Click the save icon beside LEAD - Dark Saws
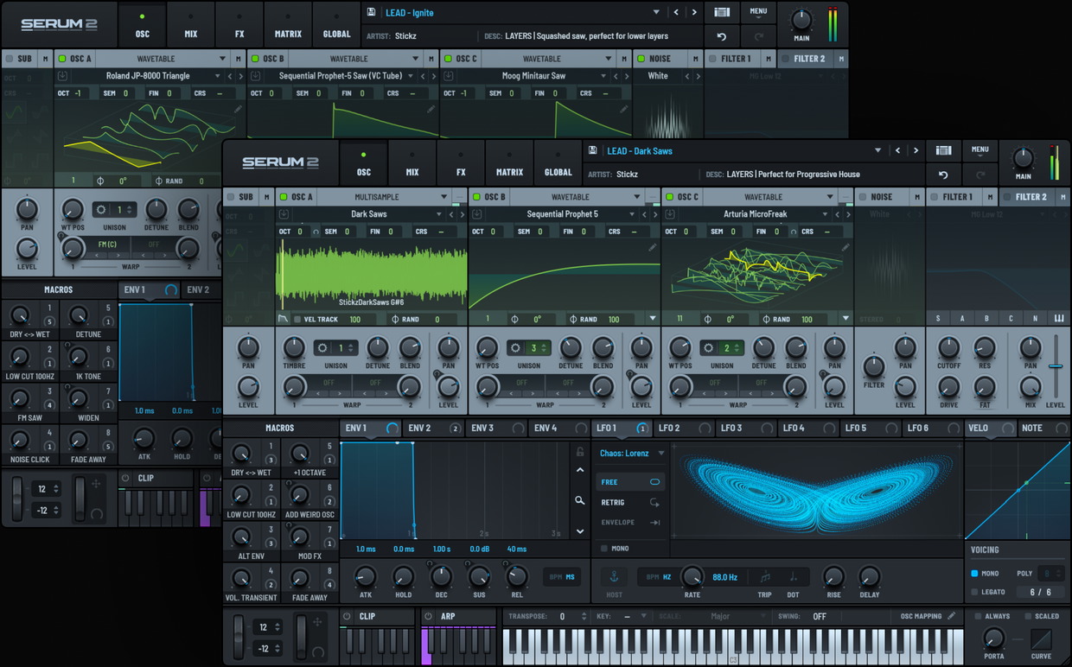The height and width of the screenshot is (667, 1072). tap(593, 150)
